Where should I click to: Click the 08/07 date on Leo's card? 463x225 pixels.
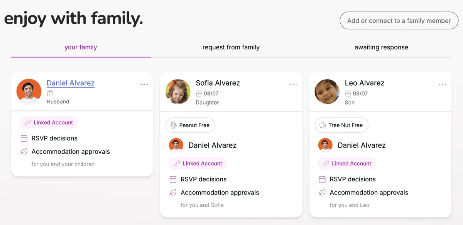[x=360, y=93]
